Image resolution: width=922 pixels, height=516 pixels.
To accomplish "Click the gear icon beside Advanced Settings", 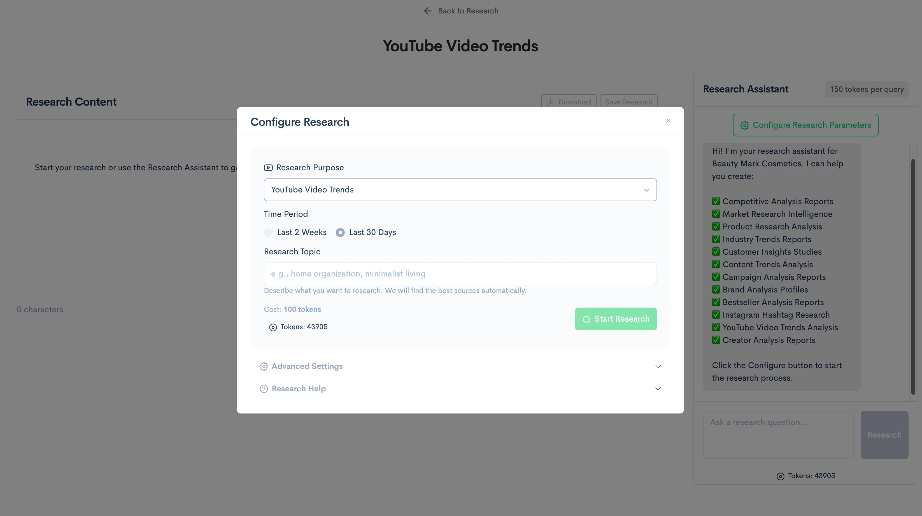I will [264, 366].
